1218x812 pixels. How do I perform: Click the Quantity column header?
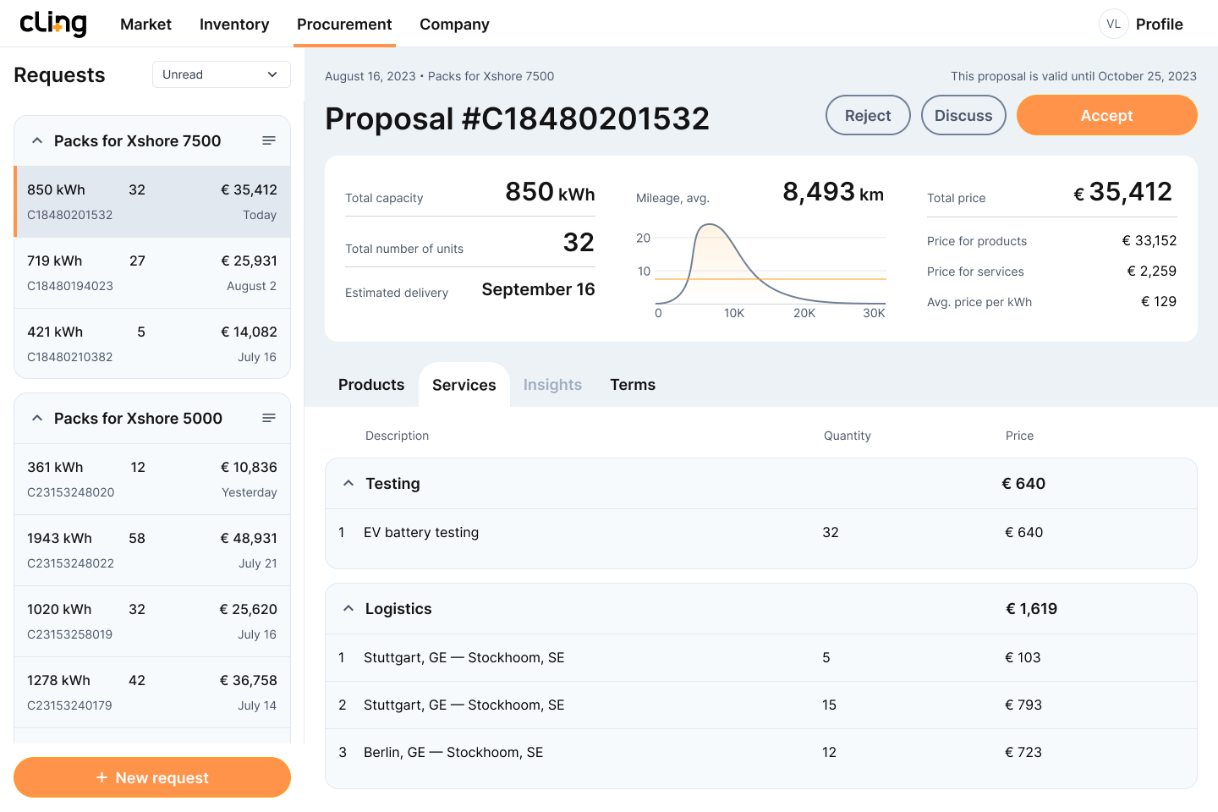click(847, 436)
